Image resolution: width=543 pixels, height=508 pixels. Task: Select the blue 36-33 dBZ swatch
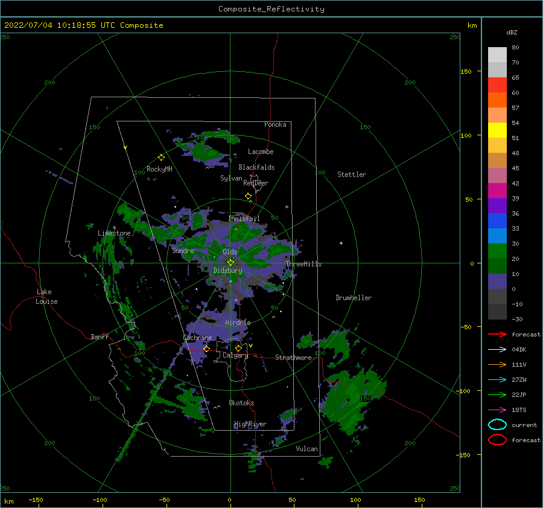pyautogui.click(x=497, y=221)
